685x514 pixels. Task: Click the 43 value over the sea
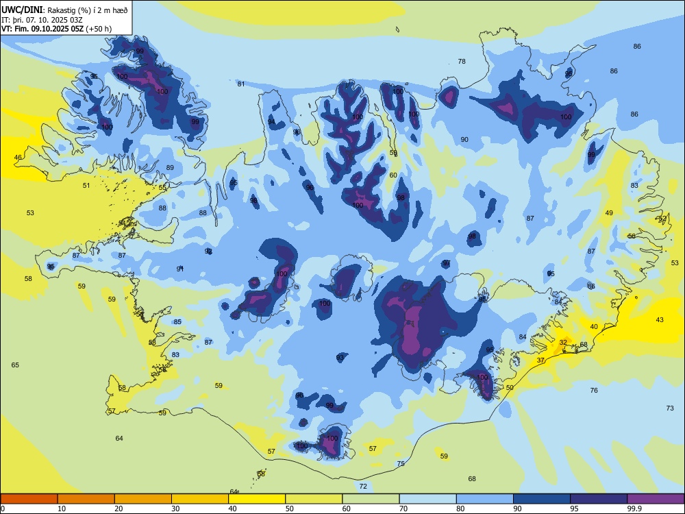tap(660, 319)
